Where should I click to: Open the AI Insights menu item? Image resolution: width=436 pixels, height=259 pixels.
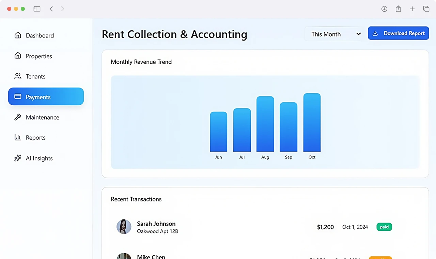tap(46, 158)
